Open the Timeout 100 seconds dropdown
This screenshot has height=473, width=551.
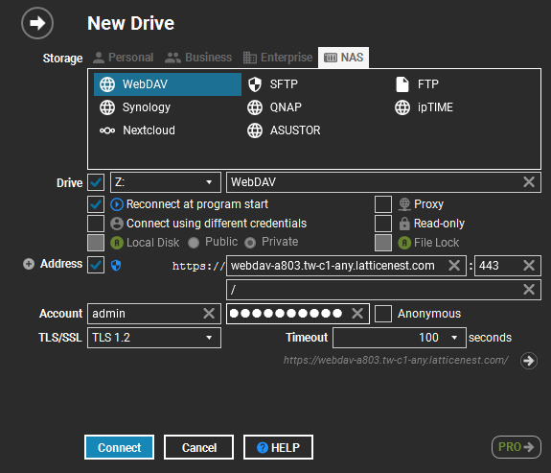[400, 338]
